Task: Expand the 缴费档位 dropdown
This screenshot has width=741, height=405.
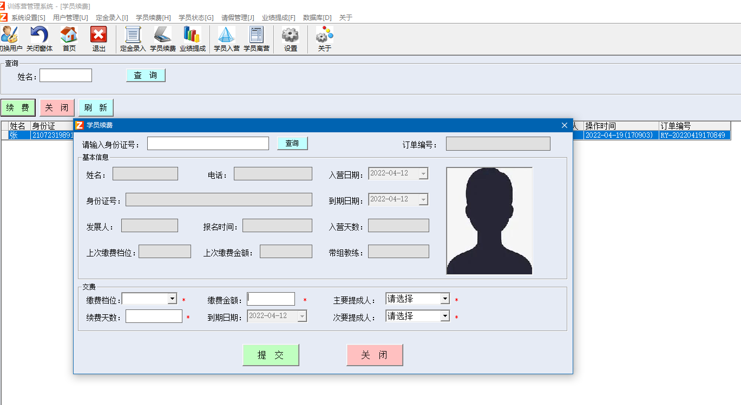Action: (x=172, y=299)
